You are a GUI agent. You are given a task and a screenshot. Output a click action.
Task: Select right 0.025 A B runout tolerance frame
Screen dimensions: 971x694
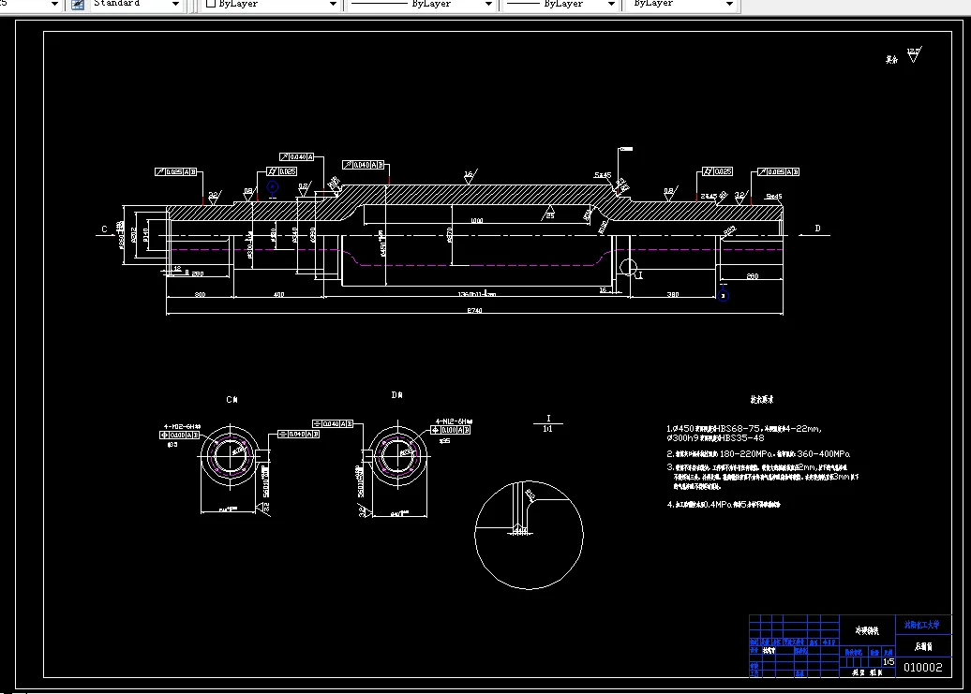[779, 172]
